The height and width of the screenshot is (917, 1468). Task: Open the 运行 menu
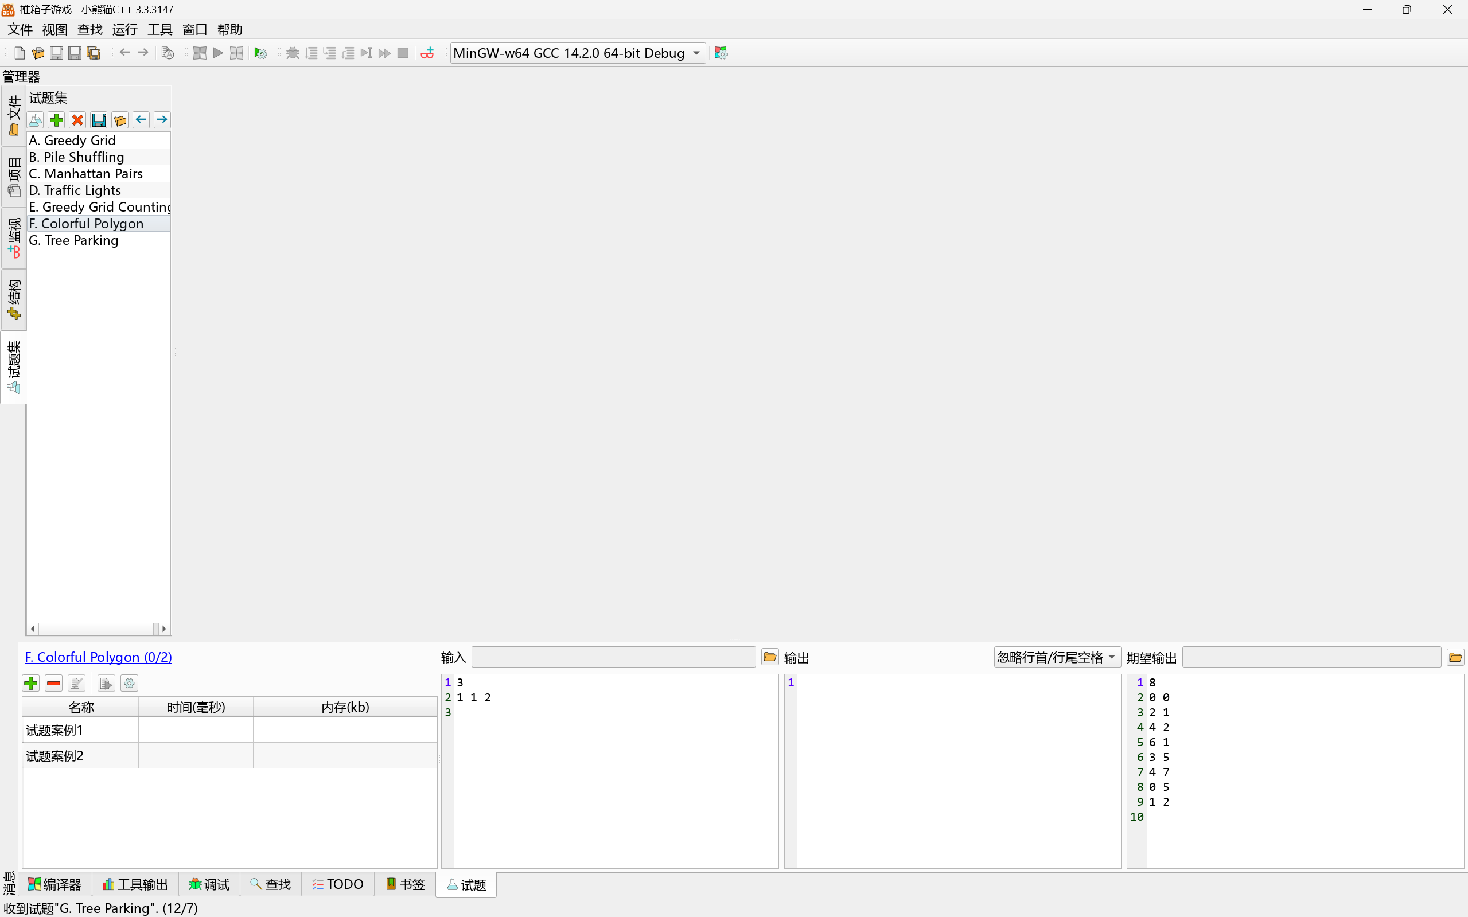(124, 29)
